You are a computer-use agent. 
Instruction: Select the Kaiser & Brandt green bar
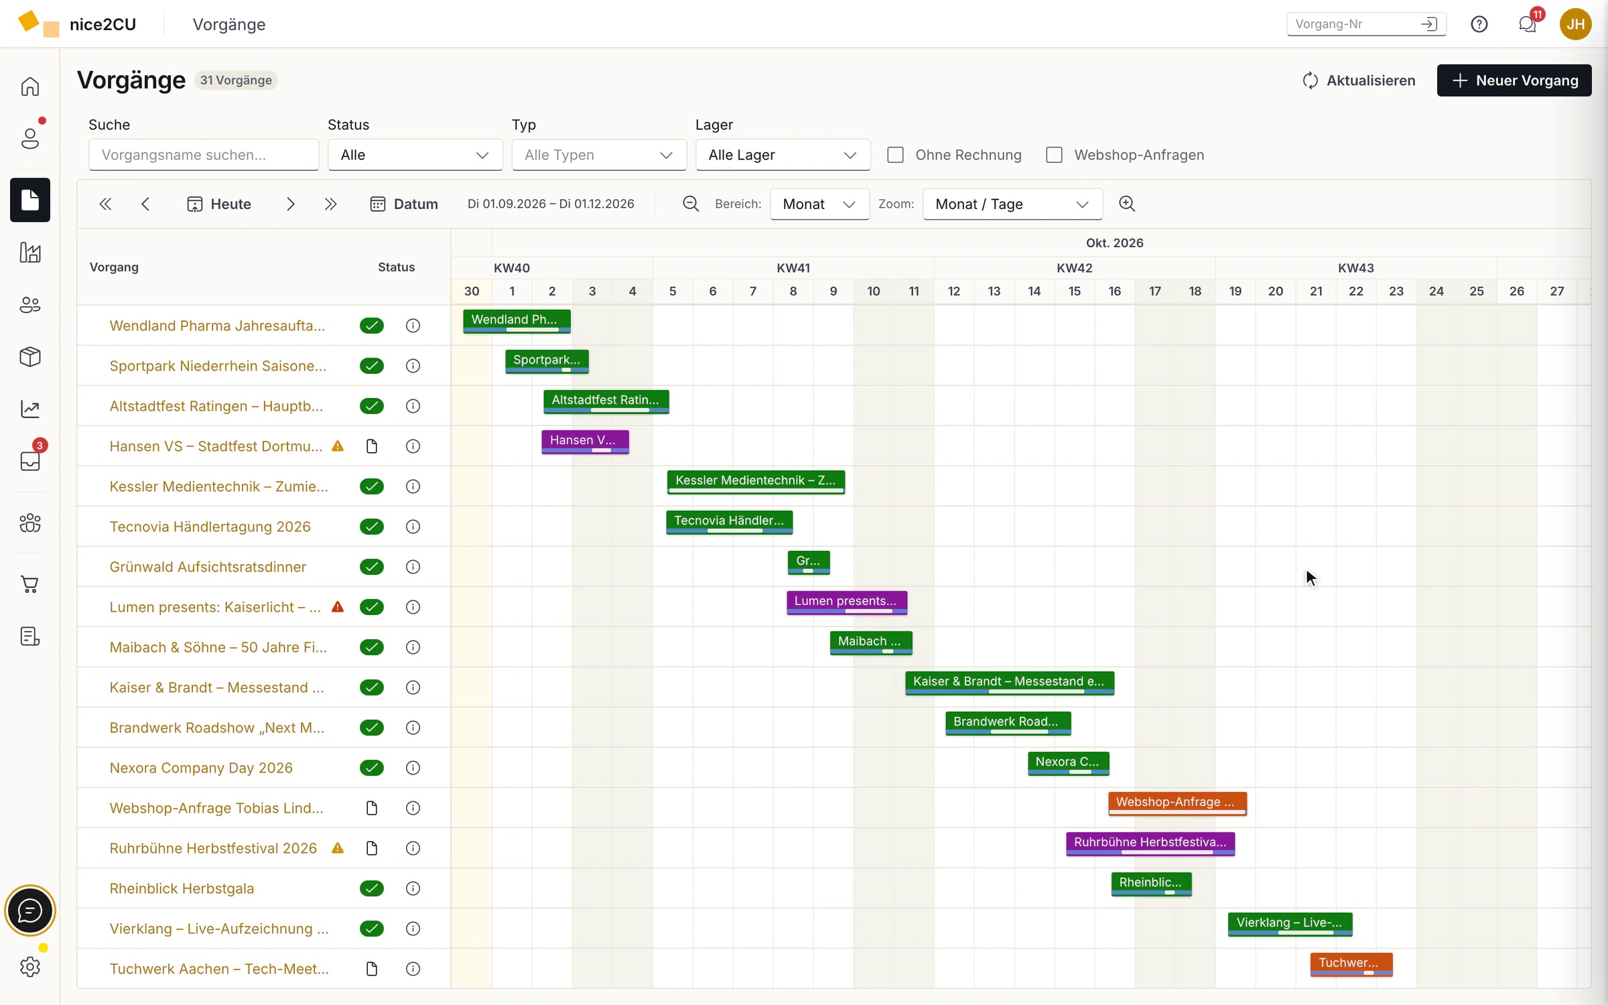(x=1010, y=683)
